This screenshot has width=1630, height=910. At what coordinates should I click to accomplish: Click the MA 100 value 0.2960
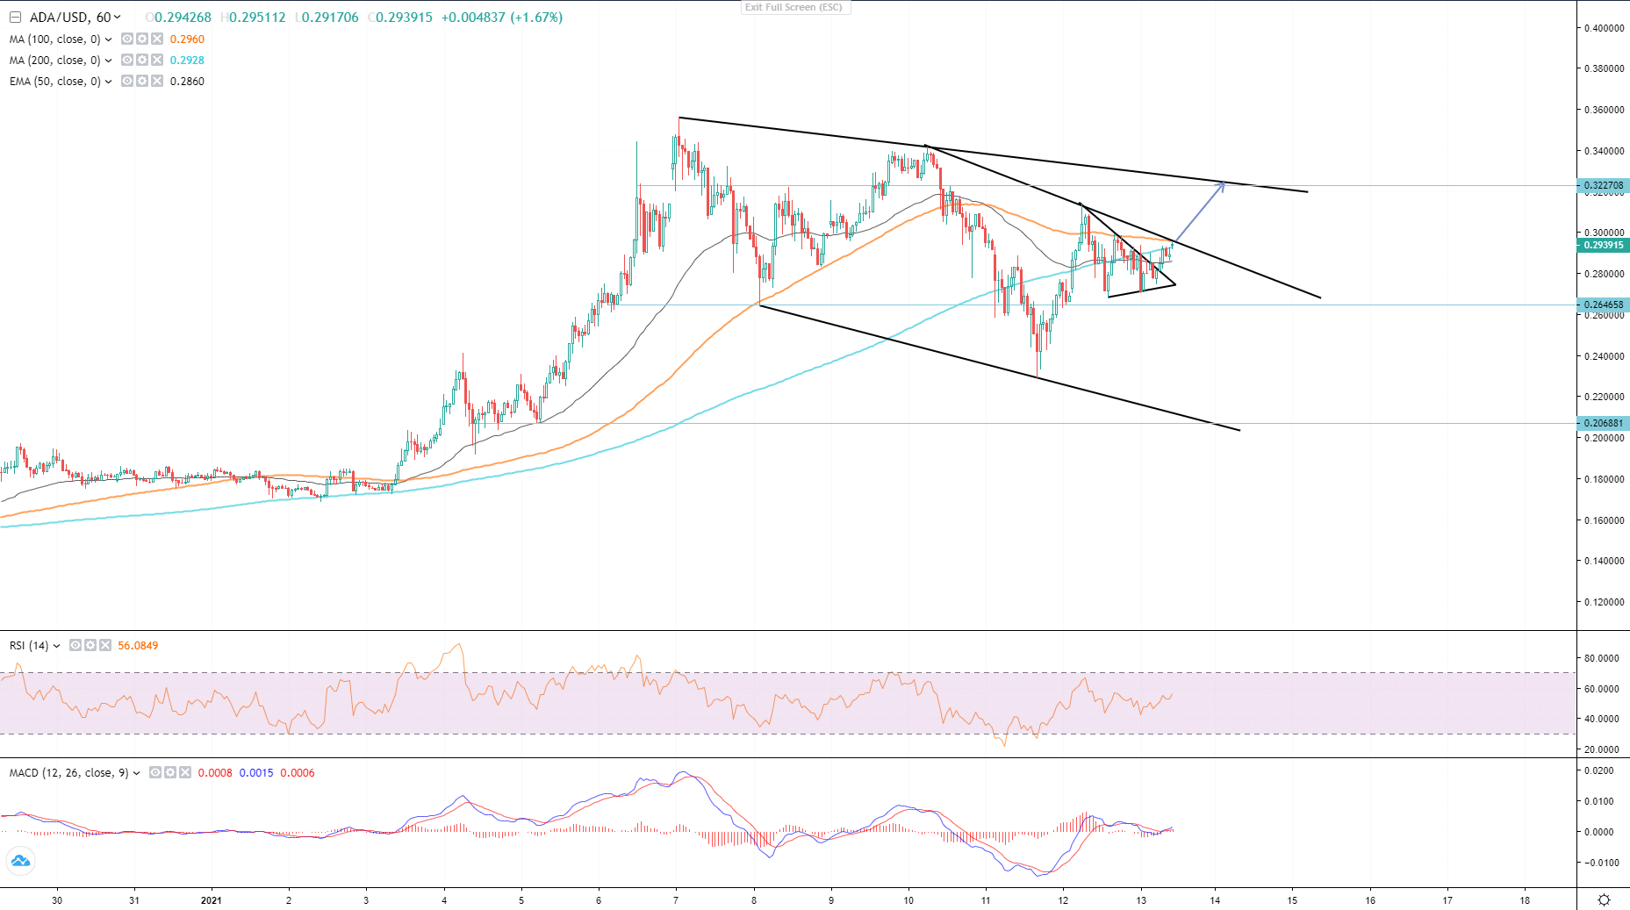187,39
